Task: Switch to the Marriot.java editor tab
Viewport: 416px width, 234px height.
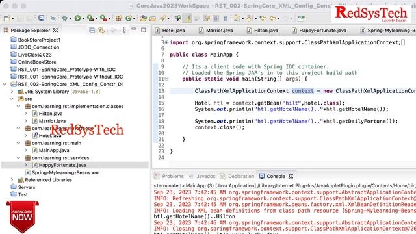Action: tap(216, 31)
